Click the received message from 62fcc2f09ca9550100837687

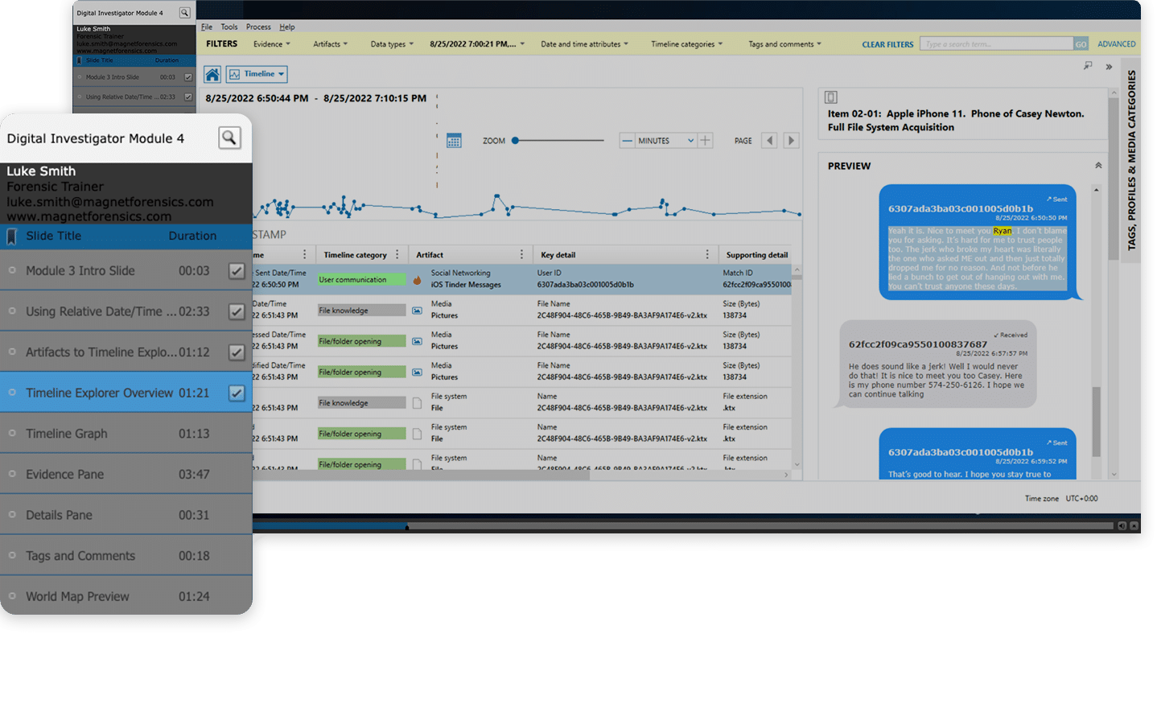(x=938, y=364)
